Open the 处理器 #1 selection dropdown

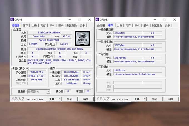(x=39, y=92)
